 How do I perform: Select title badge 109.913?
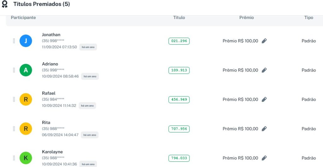pyautogui.click(x=179, y=70)
